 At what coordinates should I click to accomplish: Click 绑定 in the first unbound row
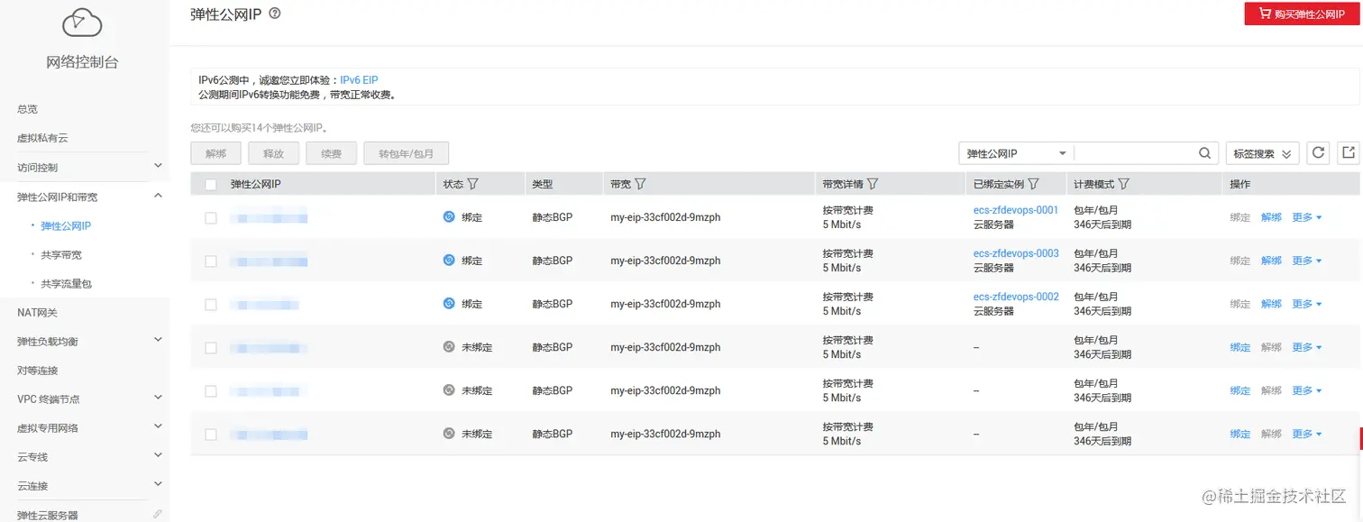1240,347
